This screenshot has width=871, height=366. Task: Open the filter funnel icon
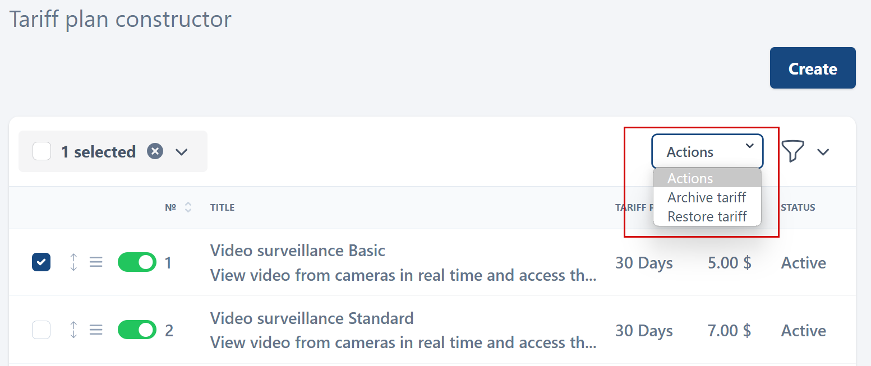[792, 151]
